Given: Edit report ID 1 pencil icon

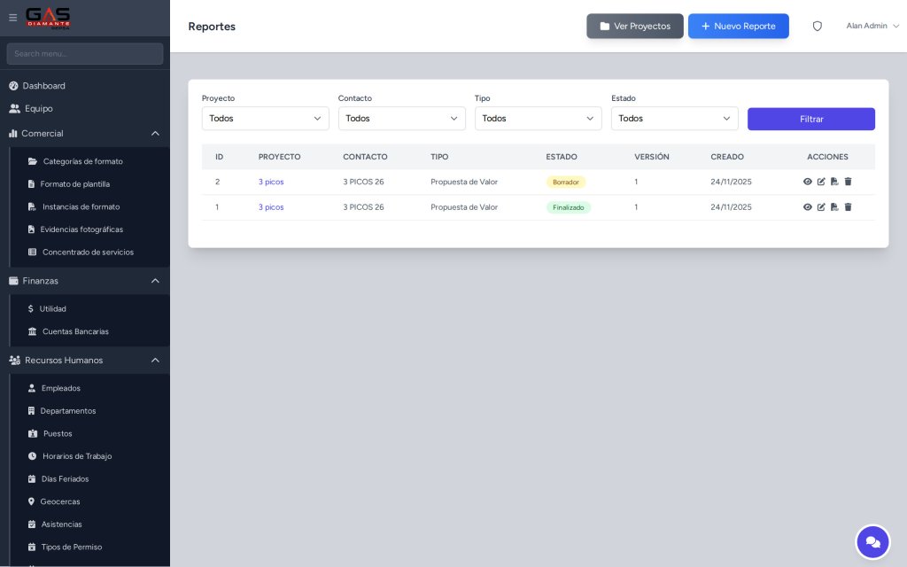Looking at the screenshot, I should point(821,207).
